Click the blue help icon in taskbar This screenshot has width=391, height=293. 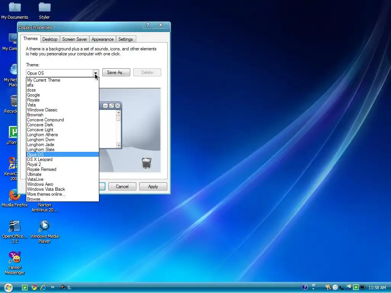pyautogui.click(x=305, y=288)
